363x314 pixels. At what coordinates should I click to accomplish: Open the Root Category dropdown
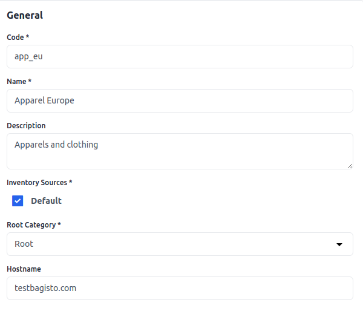click(179, 244)
